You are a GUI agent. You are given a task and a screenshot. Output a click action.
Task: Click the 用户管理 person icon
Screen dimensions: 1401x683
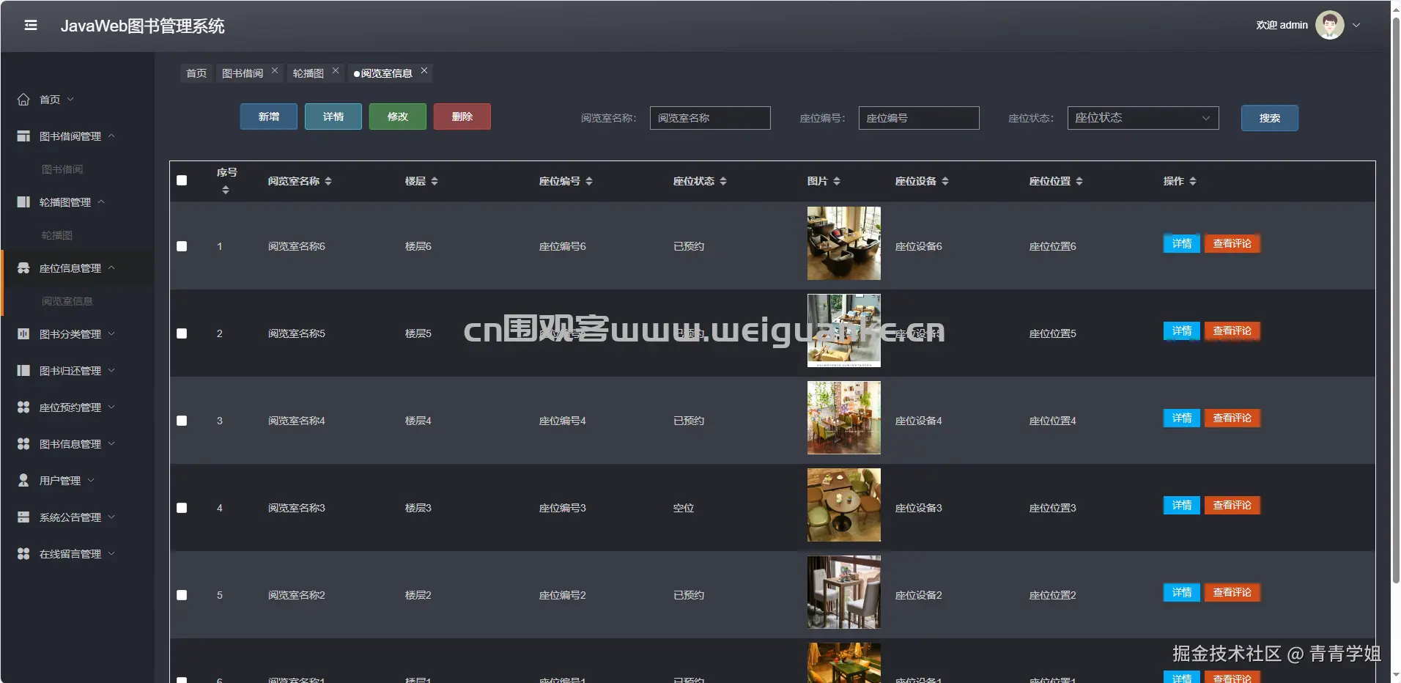(23, 481)
